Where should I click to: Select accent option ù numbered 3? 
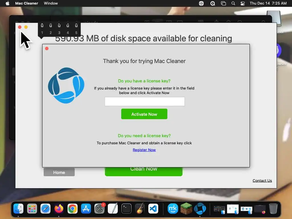point(59,29)
